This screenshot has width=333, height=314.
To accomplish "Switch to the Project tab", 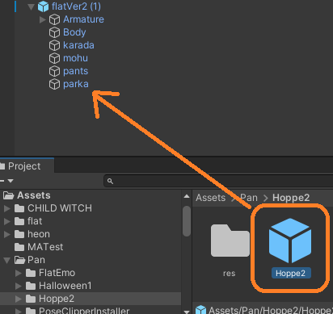I will pos(23,166).
